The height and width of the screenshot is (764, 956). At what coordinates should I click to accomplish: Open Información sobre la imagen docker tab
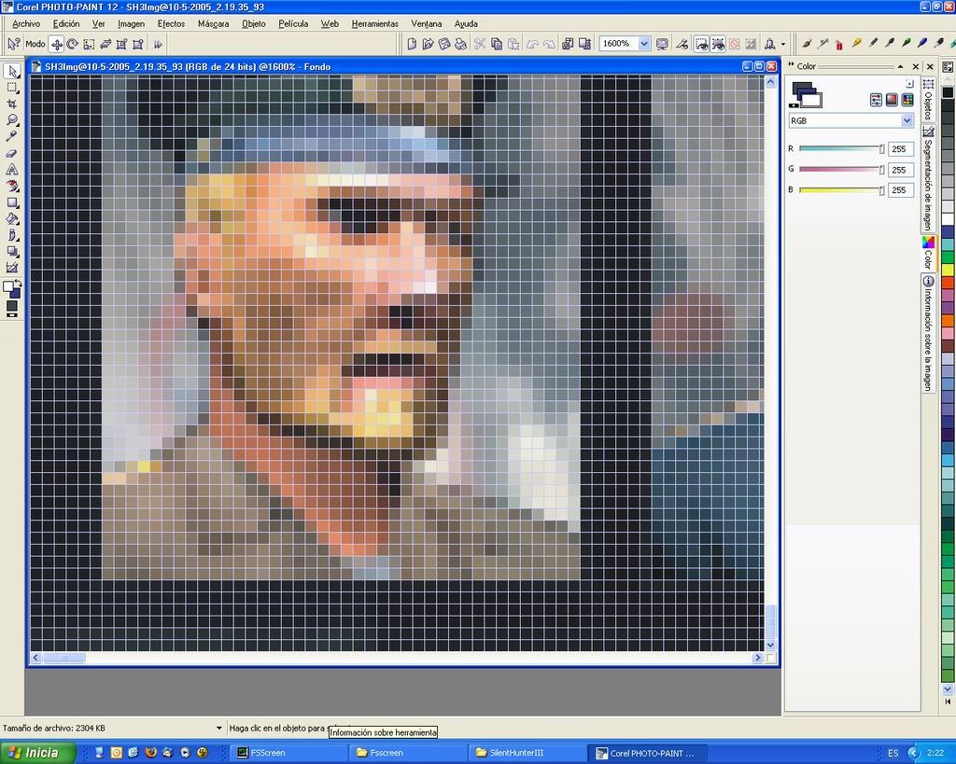tap(928, 333)
